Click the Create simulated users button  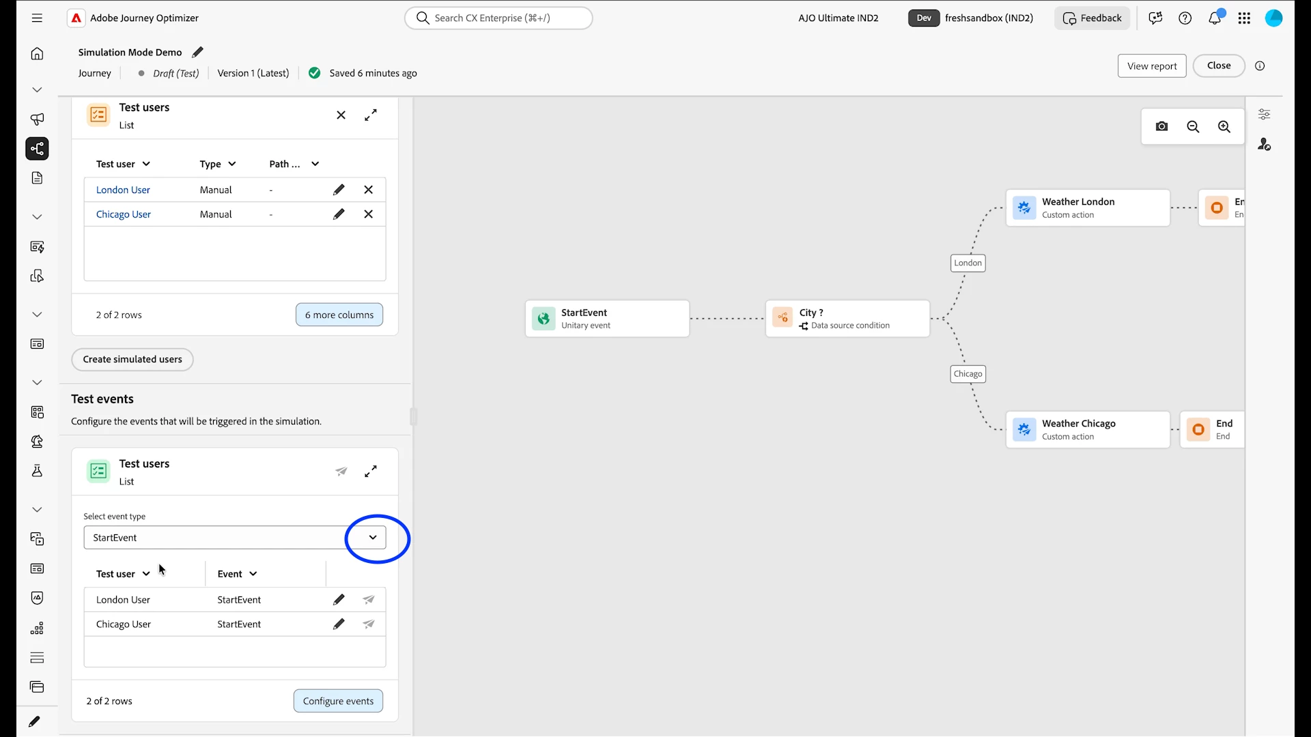(x=132, y=360)
